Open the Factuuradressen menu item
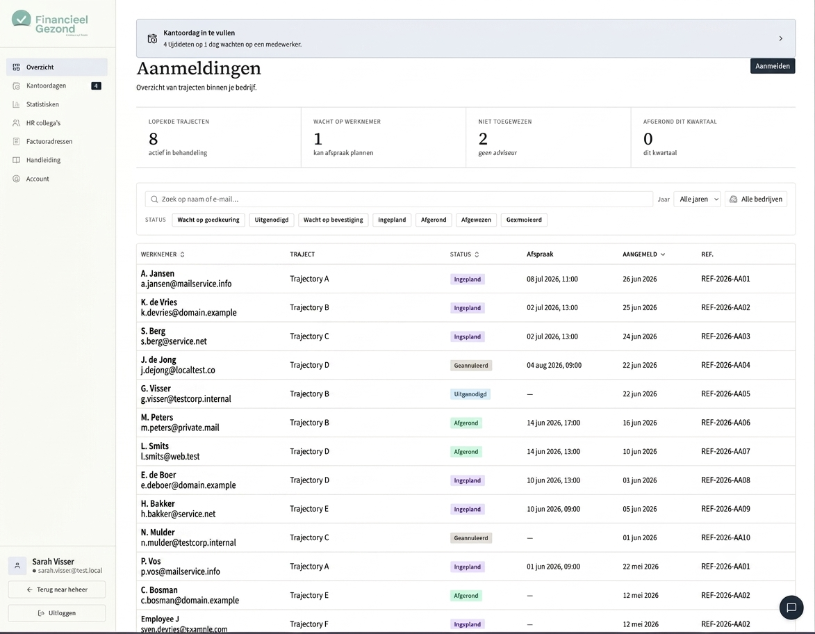The height and width of the screenshot is (634, 815). [57, 141]
